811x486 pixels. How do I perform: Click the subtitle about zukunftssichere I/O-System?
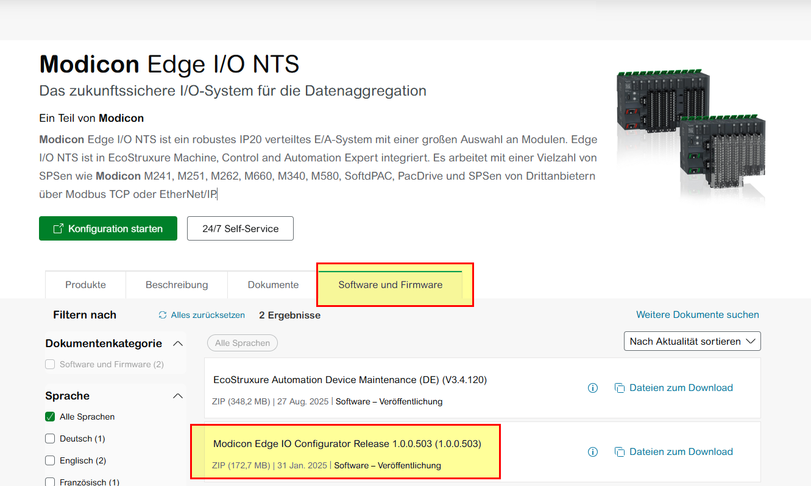point(233,91)
